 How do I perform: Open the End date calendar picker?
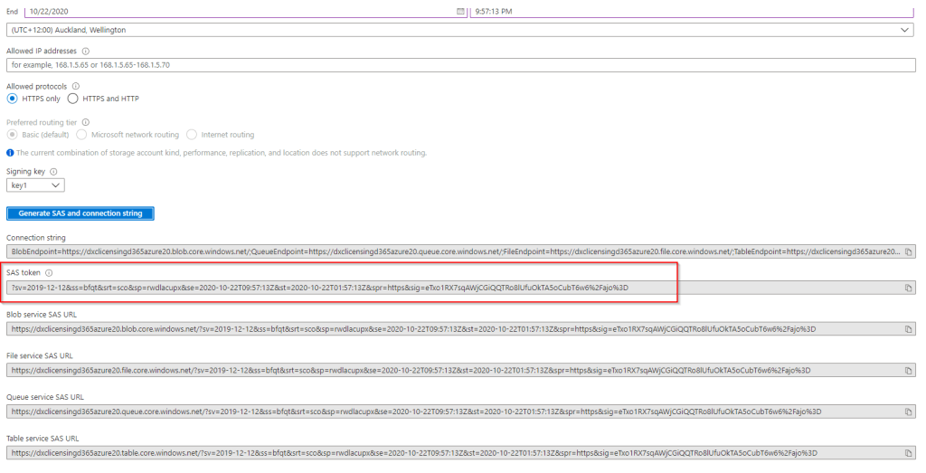click(x=460, y=11)
